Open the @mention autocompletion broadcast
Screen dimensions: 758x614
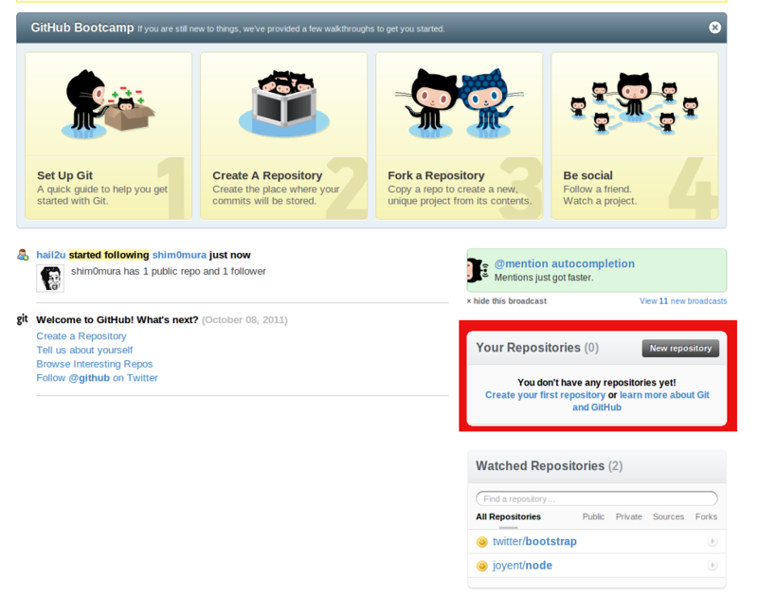click(x=564, y=263)
